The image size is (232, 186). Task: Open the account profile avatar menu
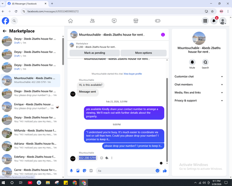[223, 21]
